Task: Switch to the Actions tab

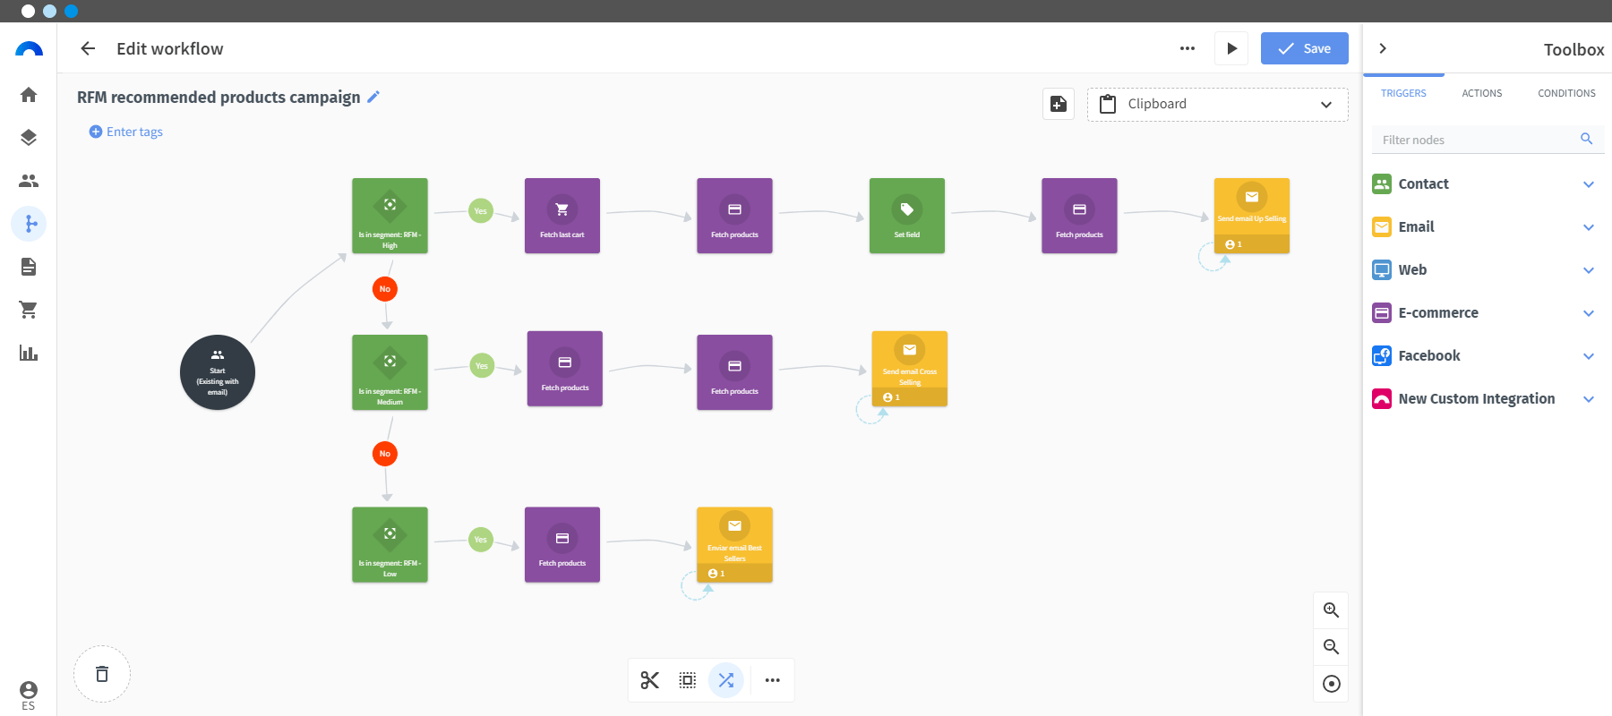Action: coord(1482,93)
